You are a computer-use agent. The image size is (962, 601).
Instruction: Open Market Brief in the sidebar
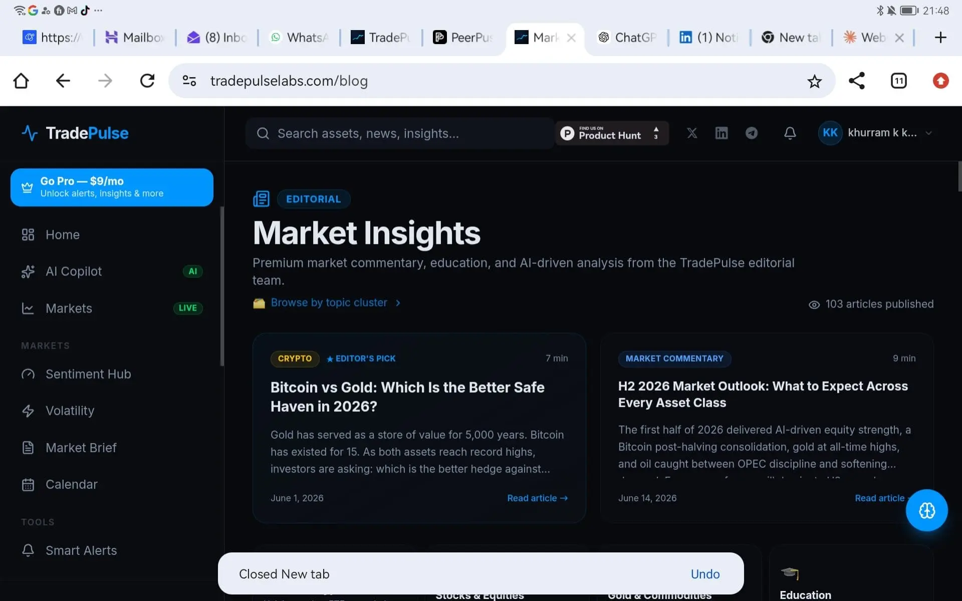click(111, 448)
